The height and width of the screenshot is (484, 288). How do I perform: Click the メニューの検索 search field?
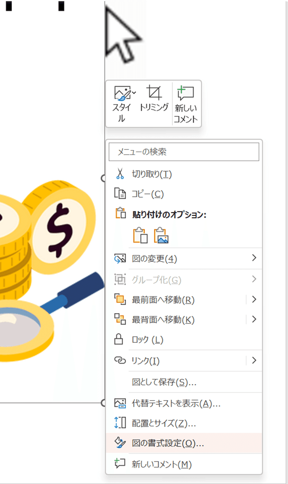pos(184,152)
